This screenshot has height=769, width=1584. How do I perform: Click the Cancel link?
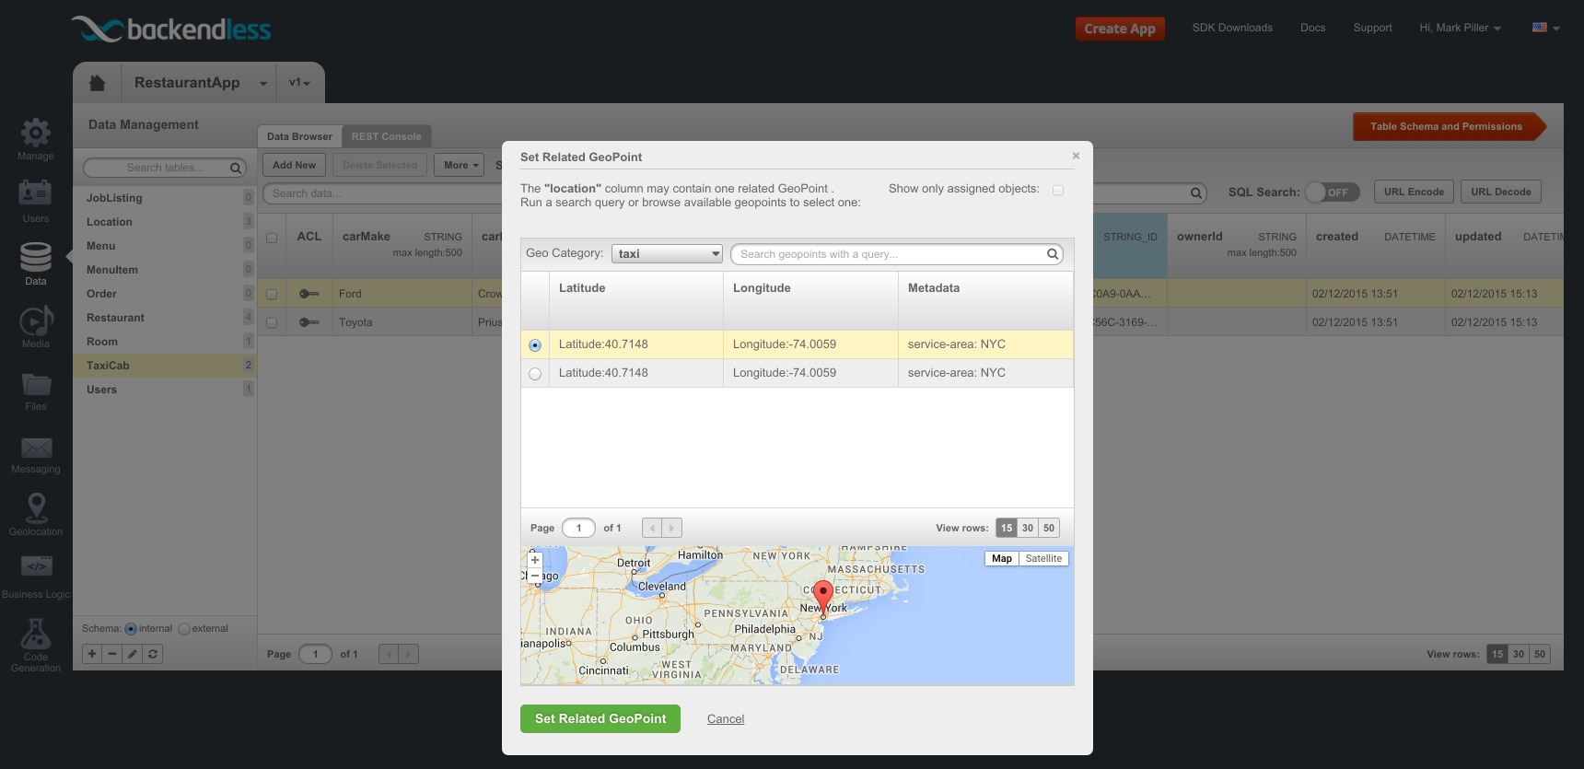[x=726, y=719]
